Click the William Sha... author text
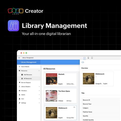This screenshot has height=121, width=121. coord(70,84)
